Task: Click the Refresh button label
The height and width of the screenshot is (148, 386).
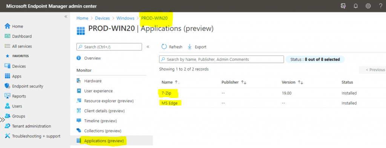Action: (x=176, y=47)
